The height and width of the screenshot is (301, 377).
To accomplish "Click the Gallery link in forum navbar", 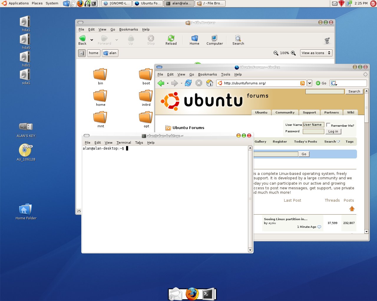I will (x=260, y=141).
